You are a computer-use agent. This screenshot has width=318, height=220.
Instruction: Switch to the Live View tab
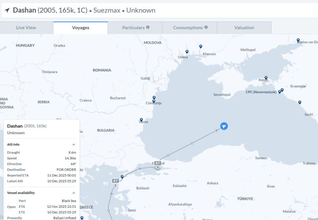pos(26,28)
